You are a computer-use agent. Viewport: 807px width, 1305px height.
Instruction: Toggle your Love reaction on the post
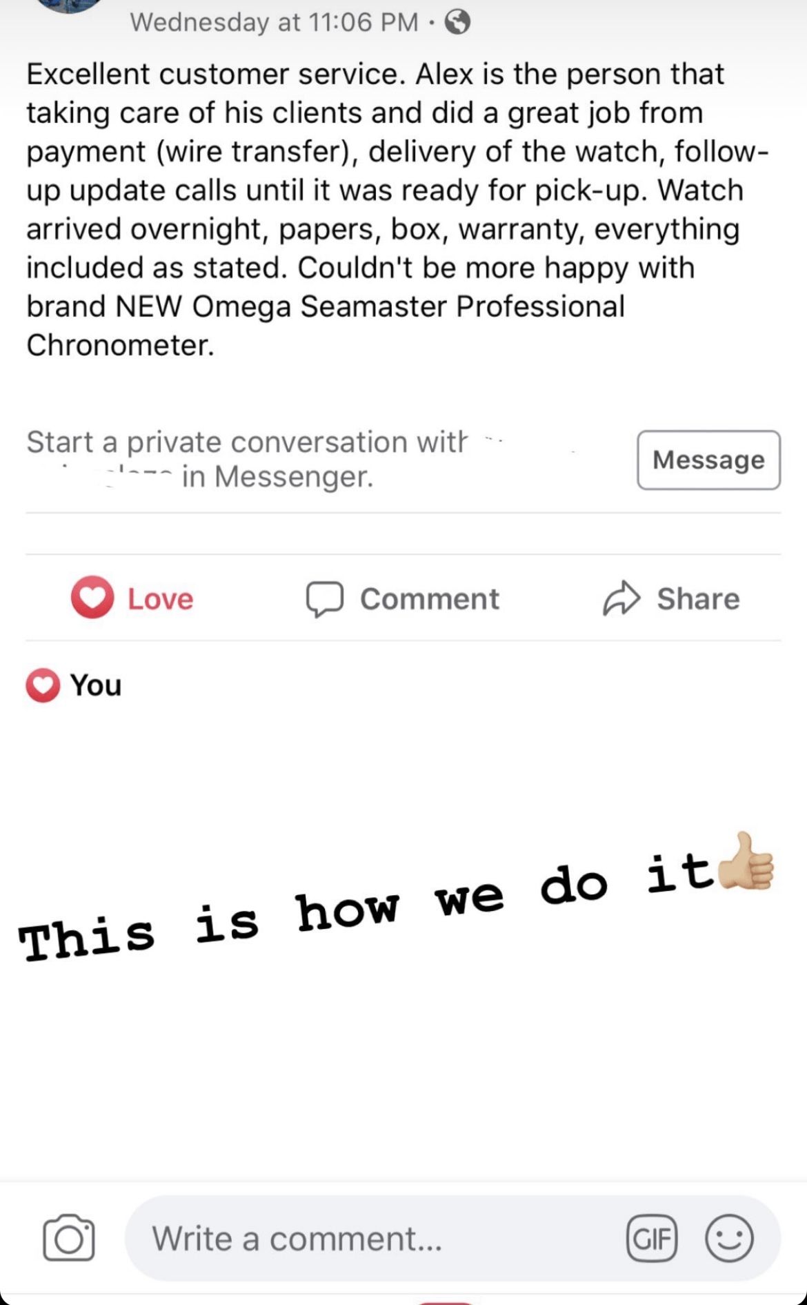132,598
